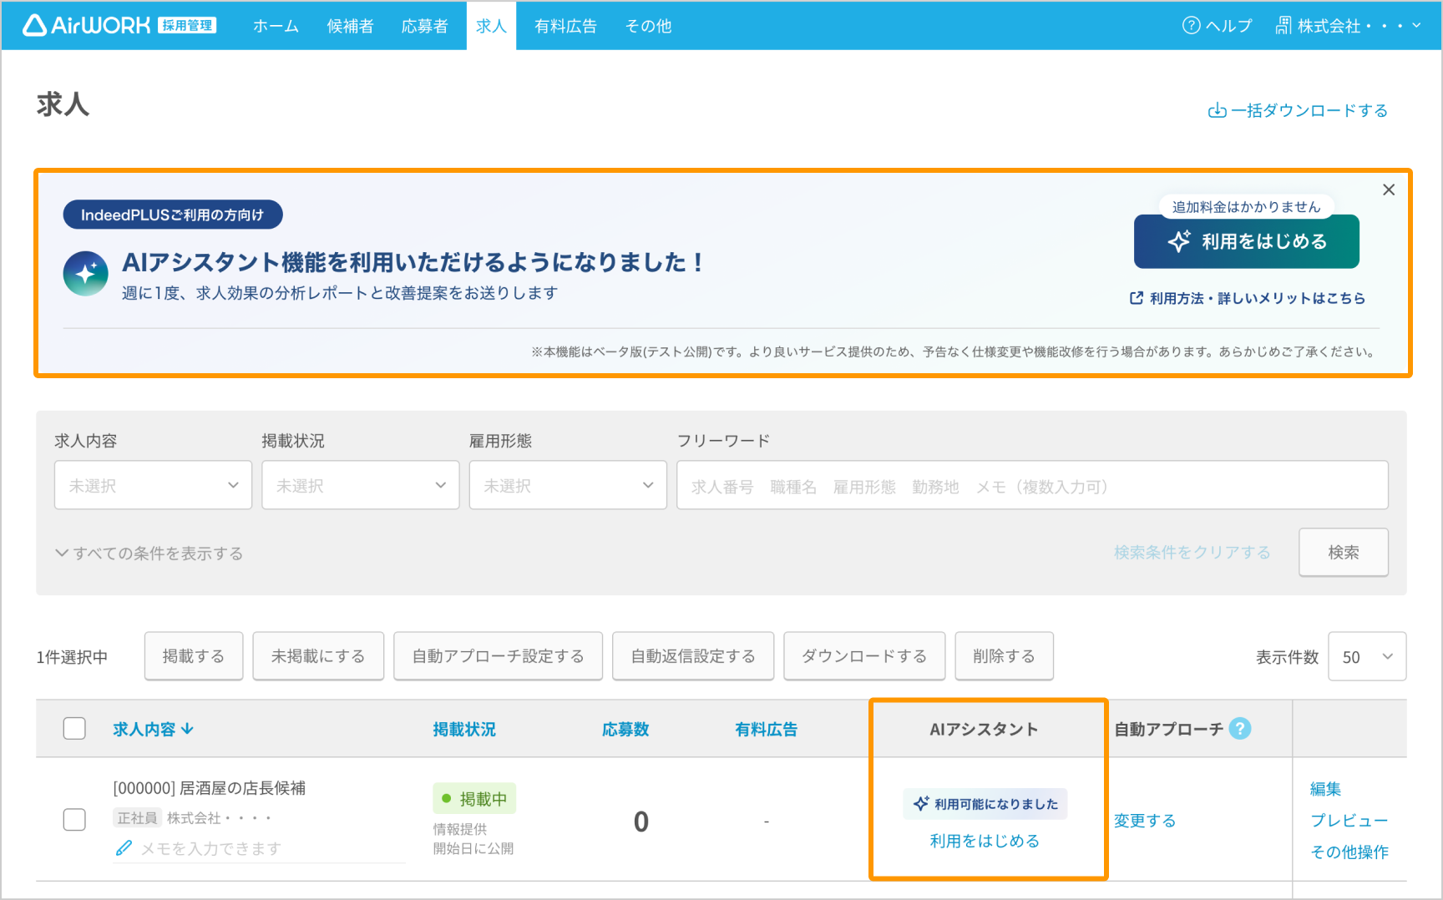The height and width of the screenshot is (900, 1443).
Task: Open 利用方法・詳しいメリットはこちら link
Action: pyautogui.click(x=1247, y=298)
